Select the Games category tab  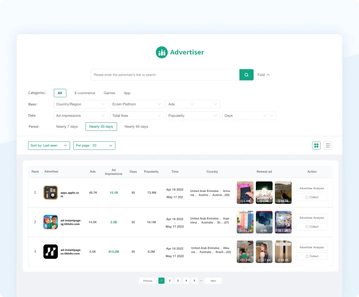point(109,93)
